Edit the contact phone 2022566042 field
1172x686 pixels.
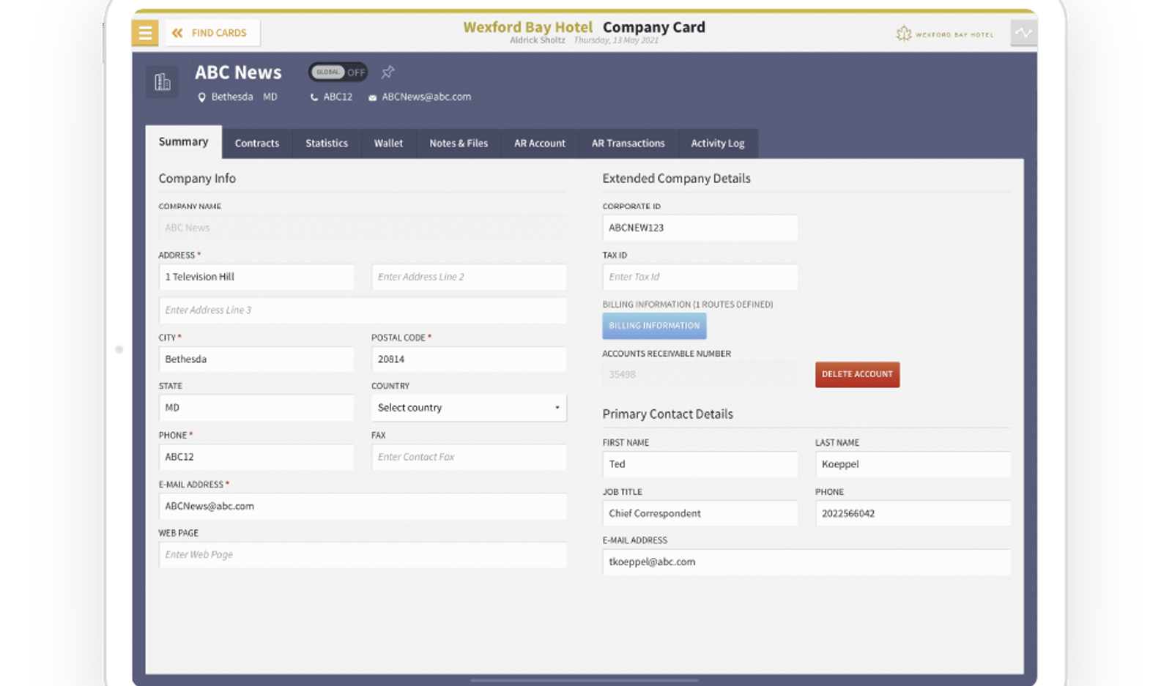coord(913,513)
